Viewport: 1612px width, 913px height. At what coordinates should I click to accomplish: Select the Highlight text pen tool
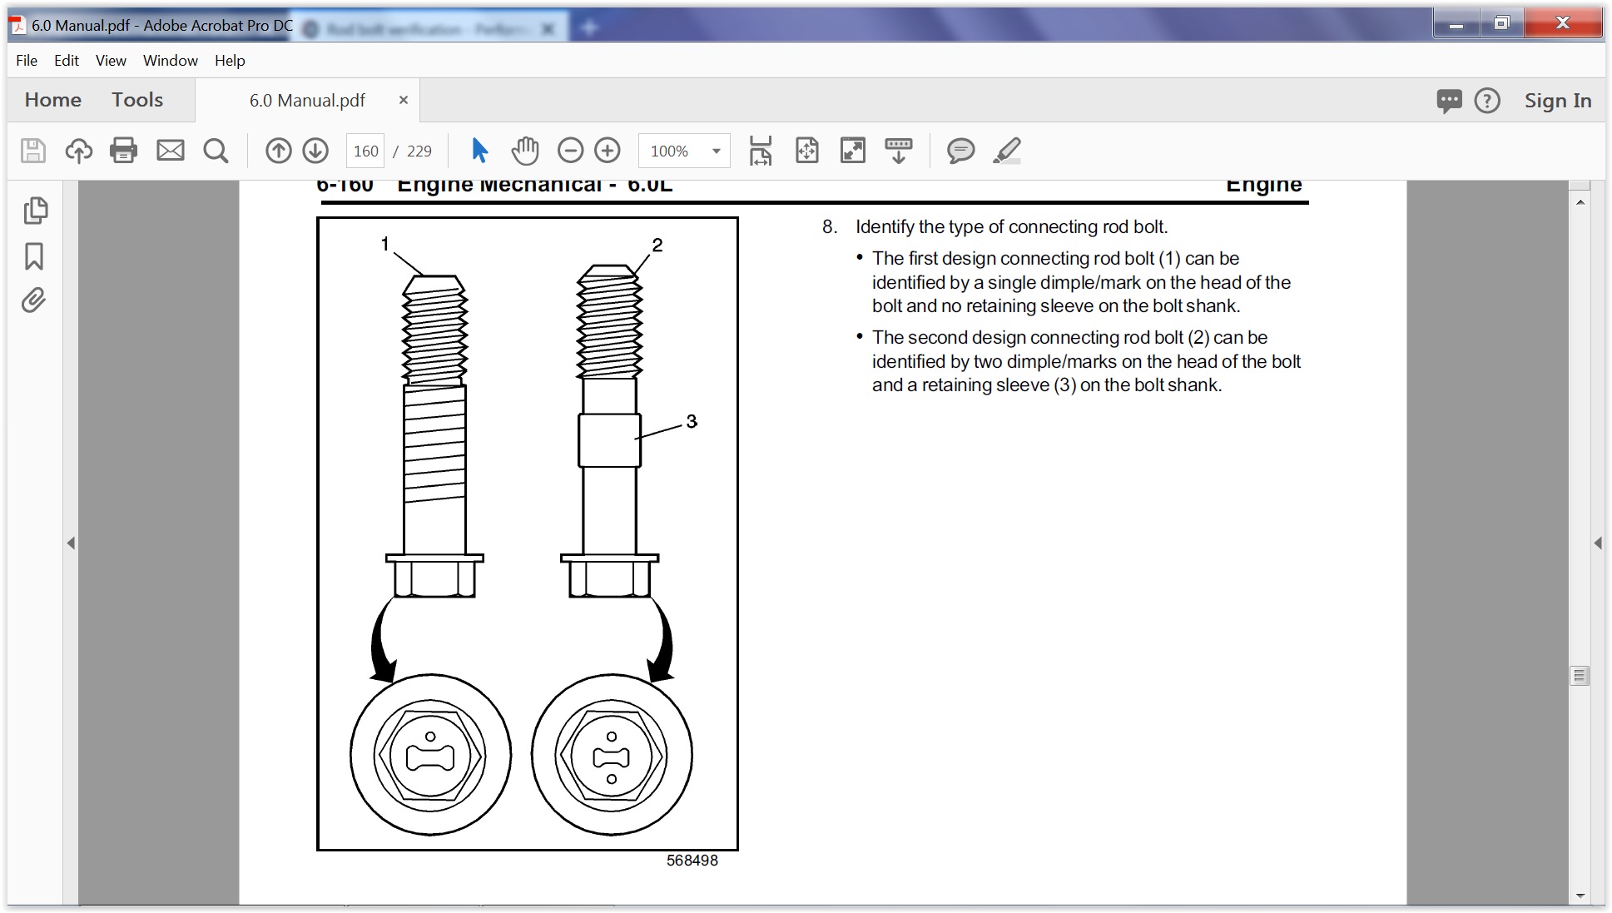1007,151
